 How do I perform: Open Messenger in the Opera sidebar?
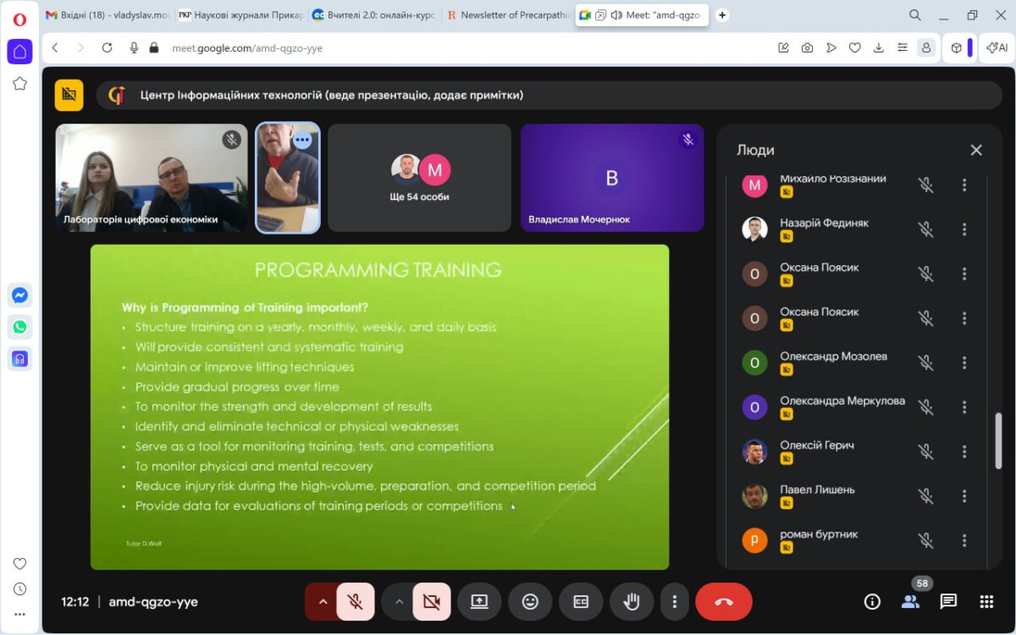coord(19,295)
